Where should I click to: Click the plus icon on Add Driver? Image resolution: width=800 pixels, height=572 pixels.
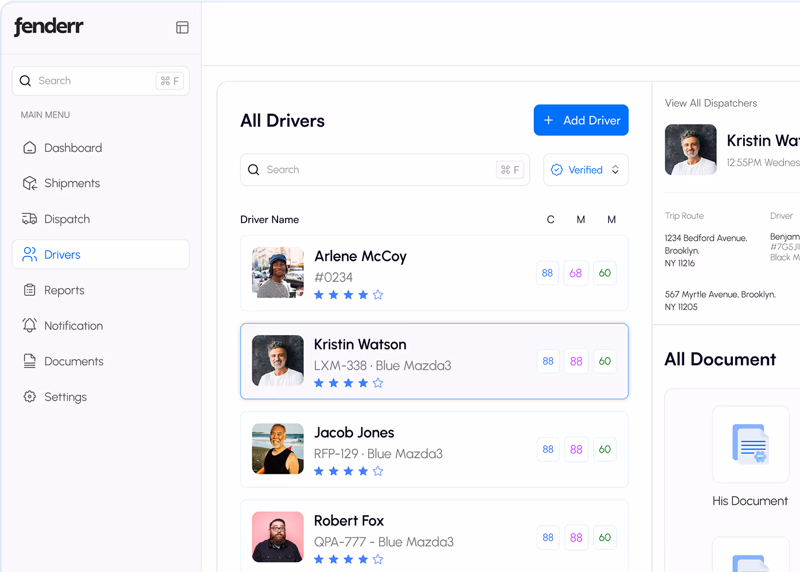click(x=549, y=120)
